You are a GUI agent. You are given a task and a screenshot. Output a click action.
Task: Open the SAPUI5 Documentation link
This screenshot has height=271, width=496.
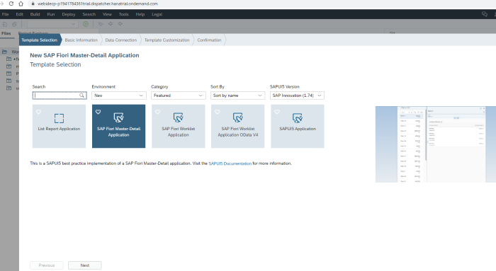pos(230,163)
